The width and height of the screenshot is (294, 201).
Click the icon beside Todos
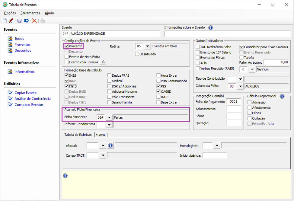[x=10, y=39]
